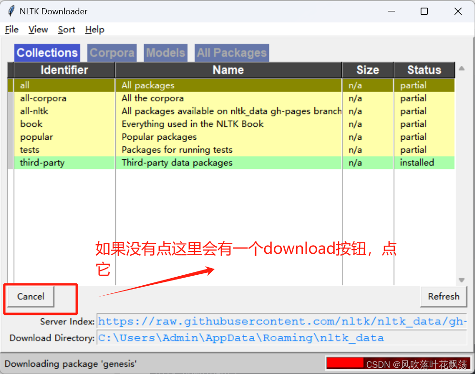The image size is (475, 374).
Task: Open the File menu
Action: [11, 30]
